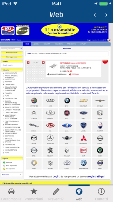Viewport: 113px width, 202px height.
Task: Tap the search magnifier icon next to code field
Action: click(21, 49)
